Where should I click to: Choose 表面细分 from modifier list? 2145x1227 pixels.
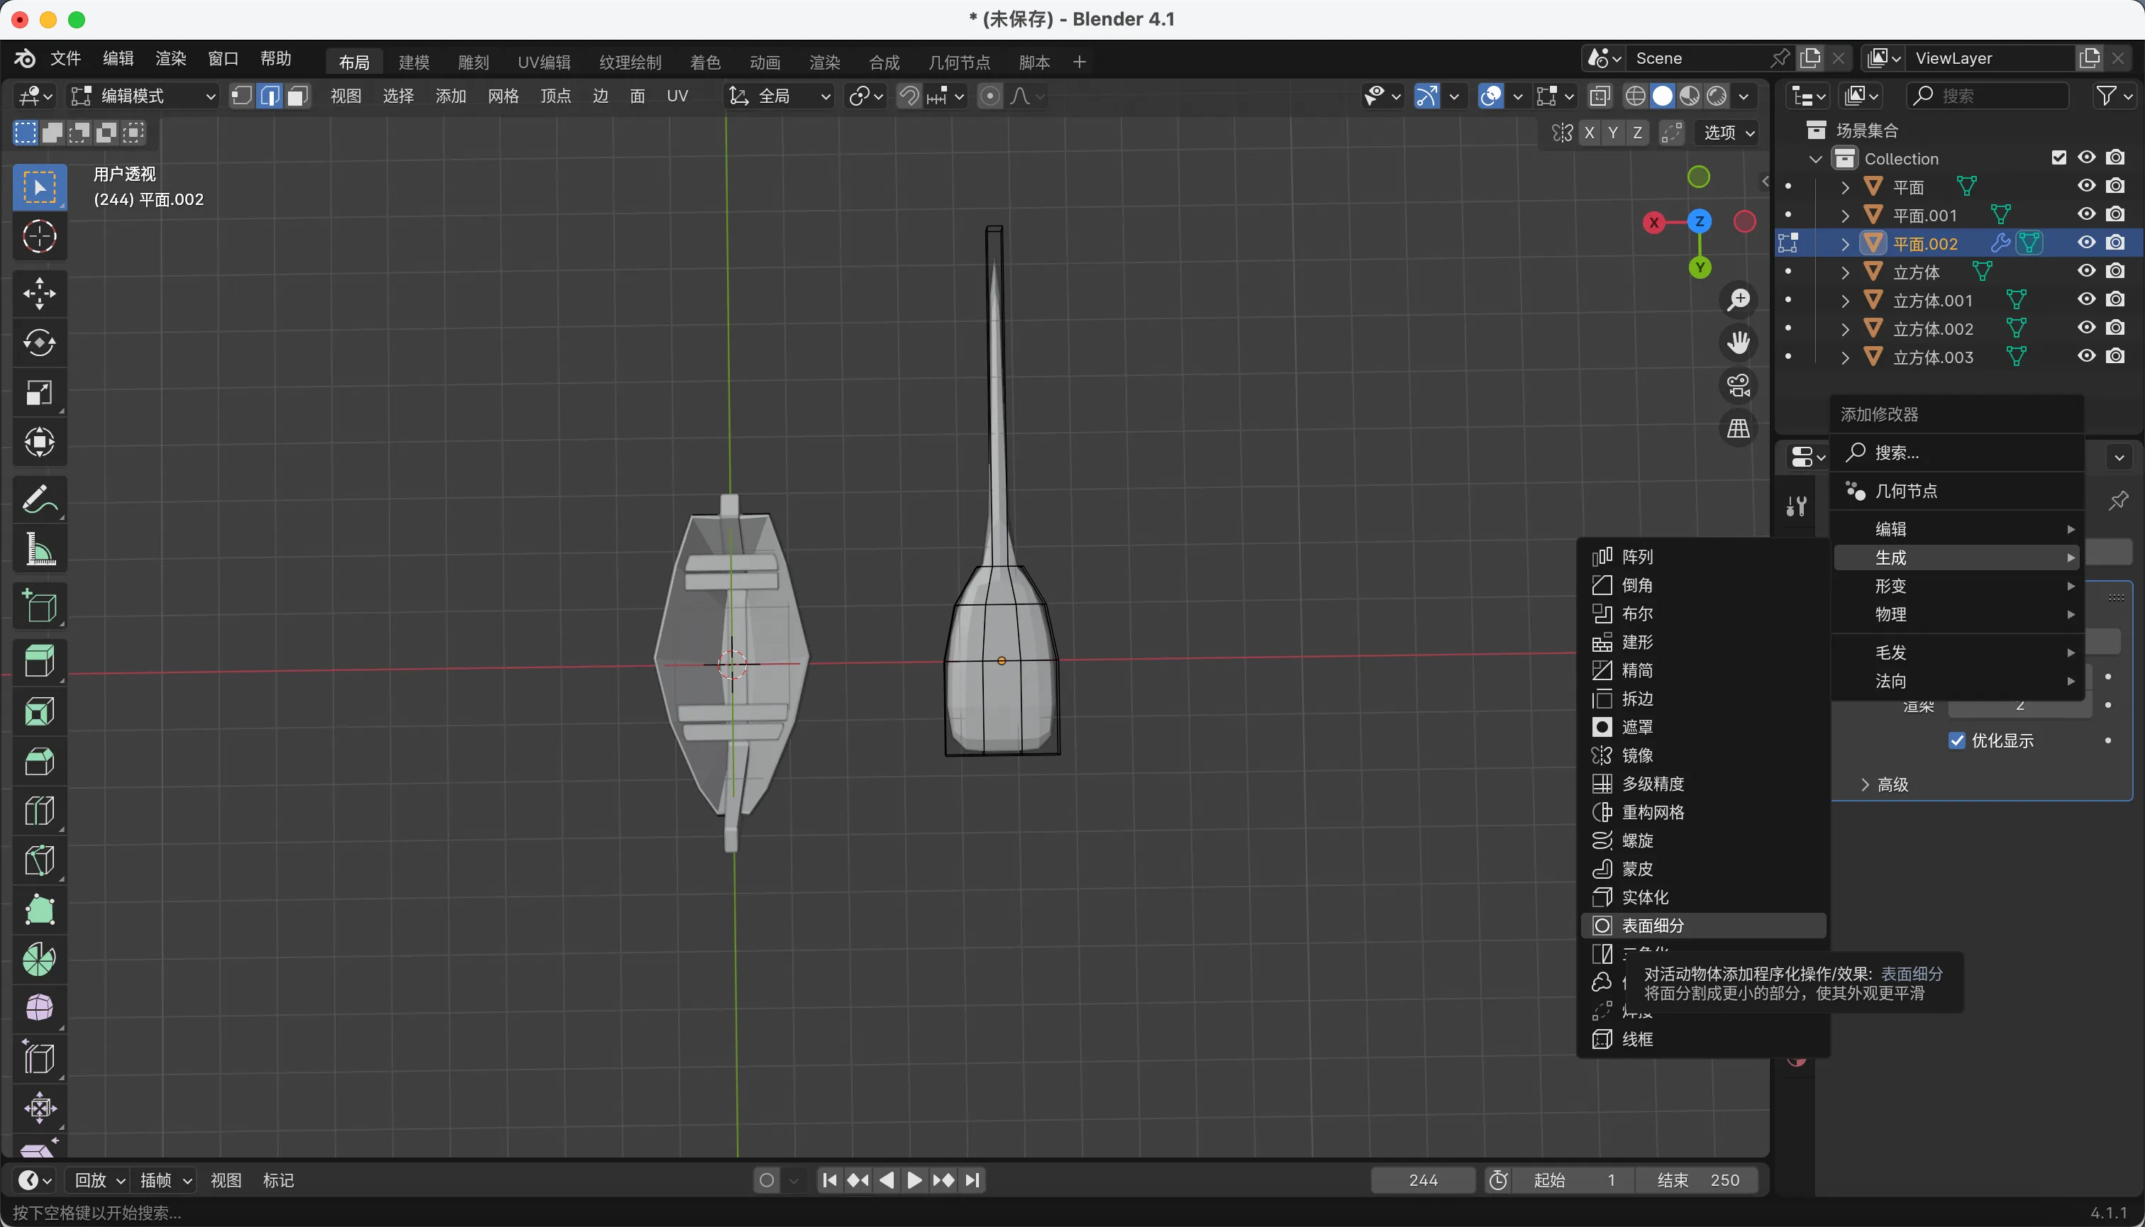tap(1653, 926)
